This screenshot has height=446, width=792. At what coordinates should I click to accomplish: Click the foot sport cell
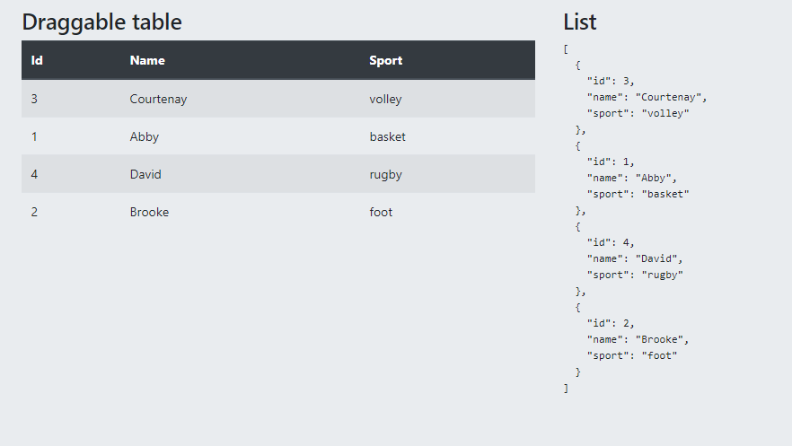(x=381, y=212)
